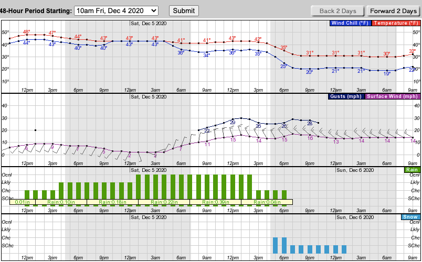The image size is (422, 262).
Task: Click the 48° temperature data label
Action: tap(27, 32)
